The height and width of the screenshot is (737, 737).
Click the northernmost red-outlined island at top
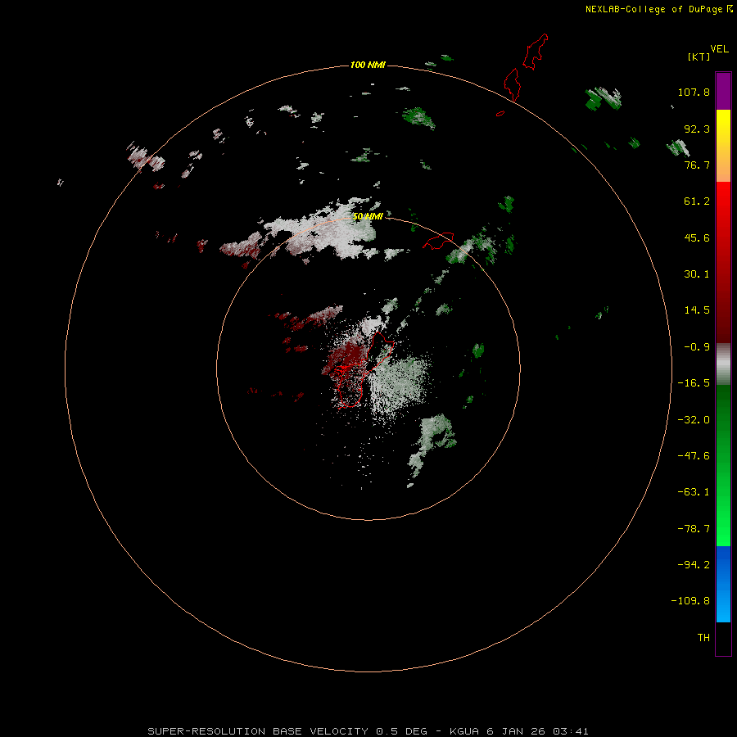point(536,52)
